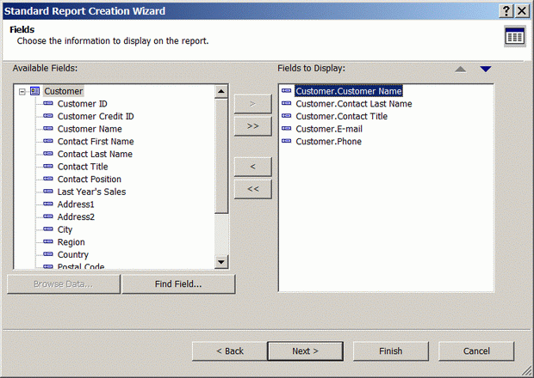This screenshot has height=378, width=534.
Task: Click the gray move-up arrow icon
Action: [460, 70]
